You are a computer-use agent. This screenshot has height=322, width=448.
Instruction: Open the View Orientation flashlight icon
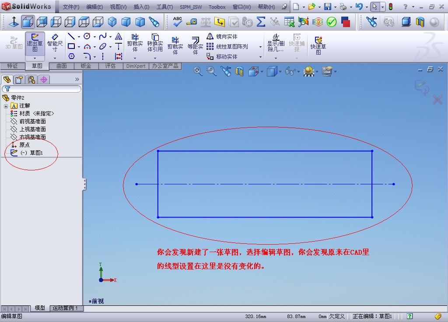point(154,22)
